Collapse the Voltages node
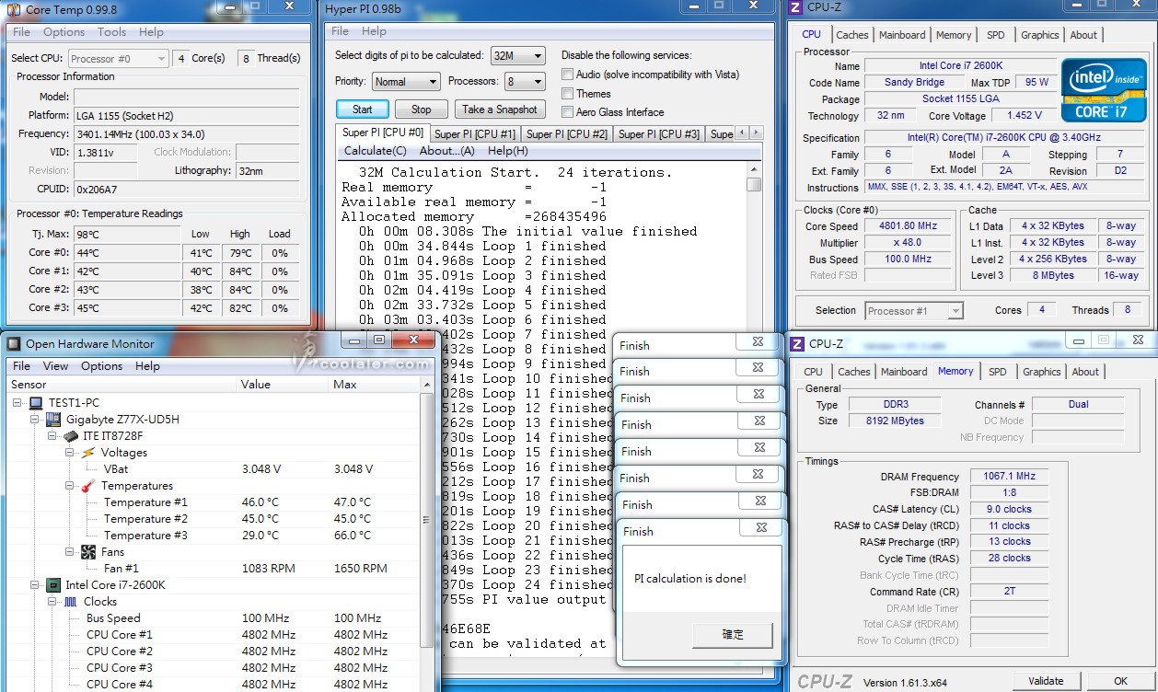The image size is (1158, 692). point(71,453)
